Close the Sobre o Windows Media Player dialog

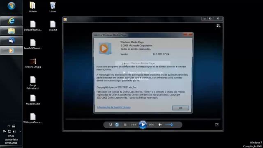point(188,35)
